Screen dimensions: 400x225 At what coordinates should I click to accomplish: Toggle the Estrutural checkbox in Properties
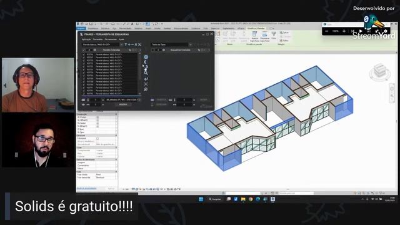tap(97, 138)
